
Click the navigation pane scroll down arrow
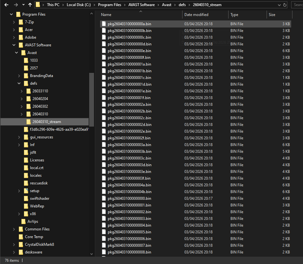pos(91,254)
